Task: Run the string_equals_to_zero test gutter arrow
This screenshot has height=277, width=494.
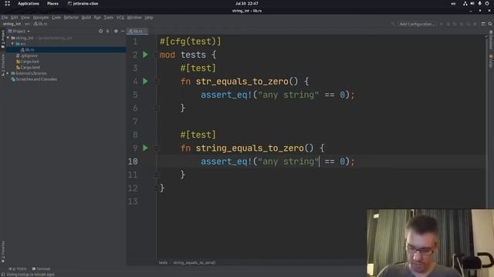Action: tap(145, 148)
